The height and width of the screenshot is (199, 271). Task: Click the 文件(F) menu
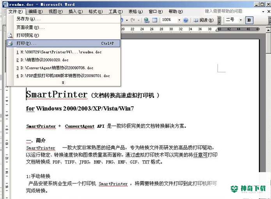click(16, 12)
